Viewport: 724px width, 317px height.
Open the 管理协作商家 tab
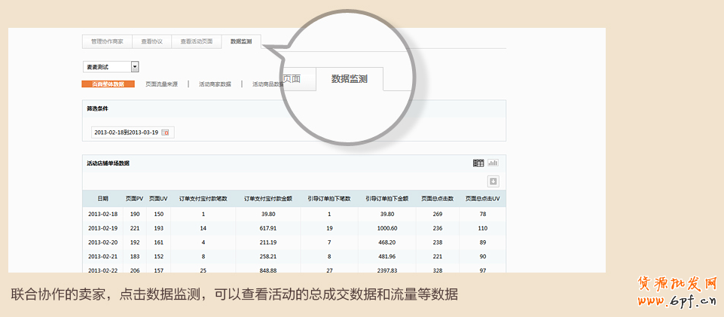point(107,41)
